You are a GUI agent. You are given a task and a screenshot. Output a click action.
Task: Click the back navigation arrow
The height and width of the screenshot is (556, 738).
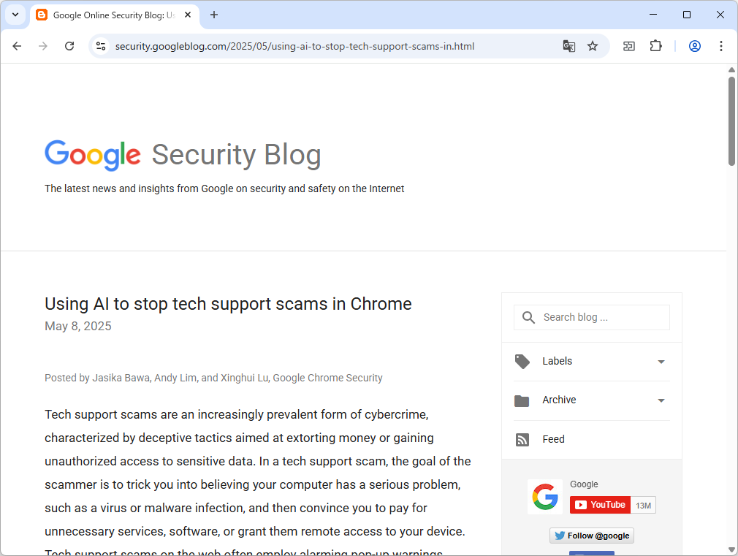click(17, 45)
